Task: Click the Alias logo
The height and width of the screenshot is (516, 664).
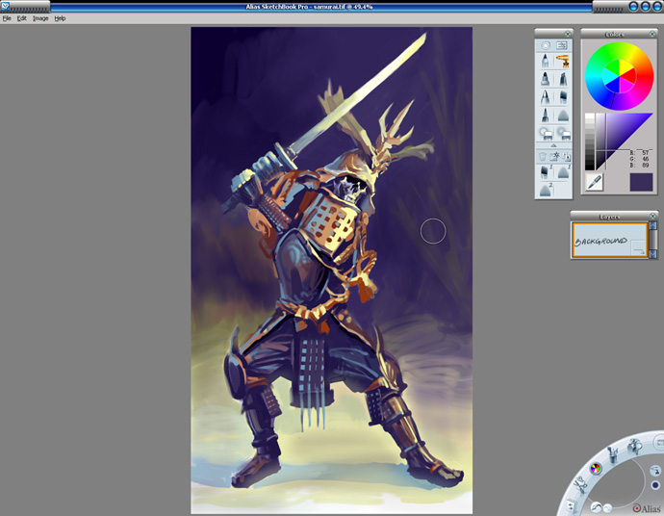Action: tap(647, 508)
